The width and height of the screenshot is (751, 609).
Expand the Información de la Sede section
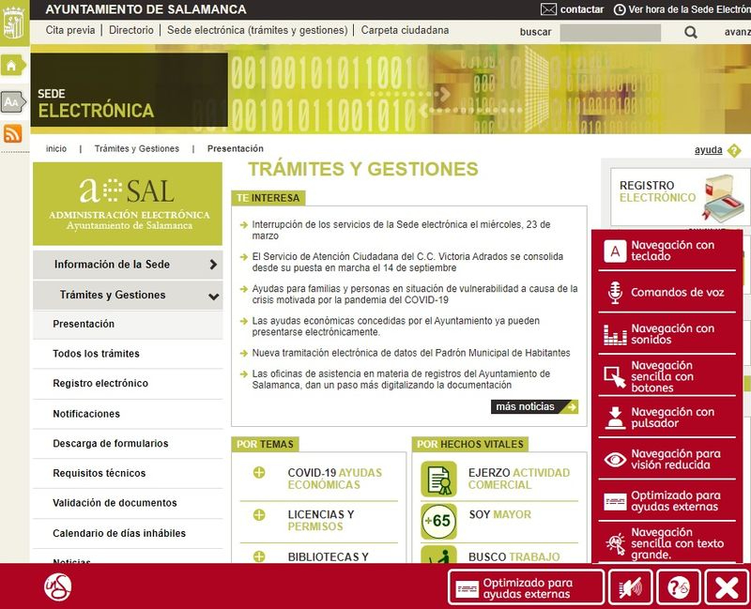click(122, 265)
